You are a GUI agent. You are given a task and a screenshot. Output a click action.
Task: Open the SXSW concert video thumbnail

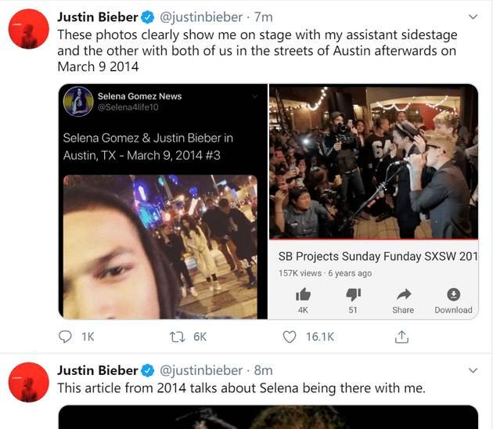pos(373,160)
